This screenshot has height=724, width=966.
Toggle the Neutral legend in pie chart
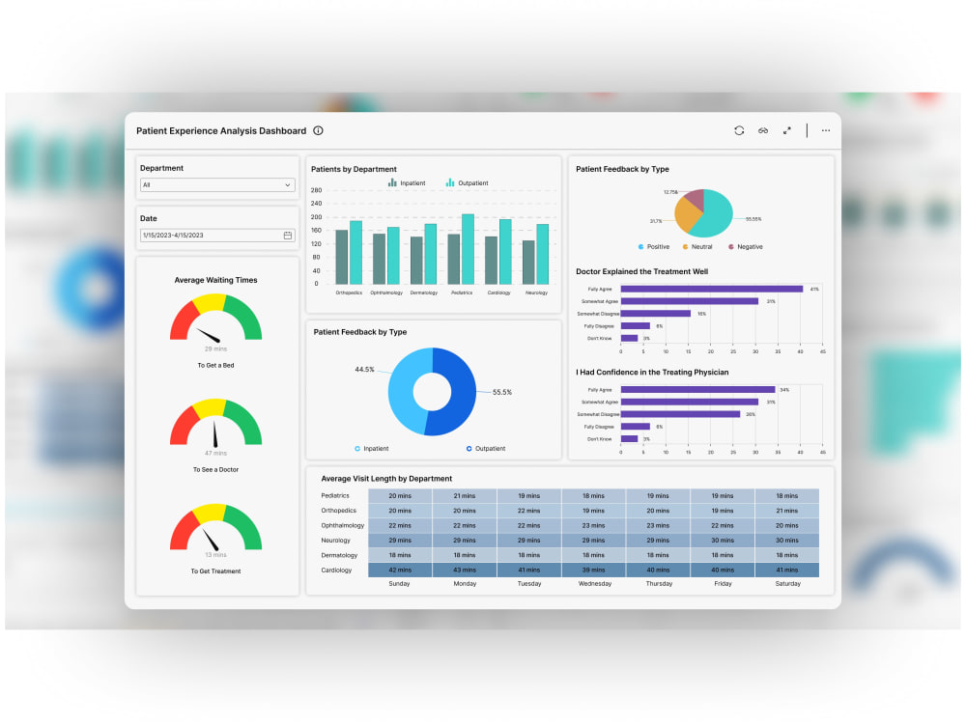(697, 247)
